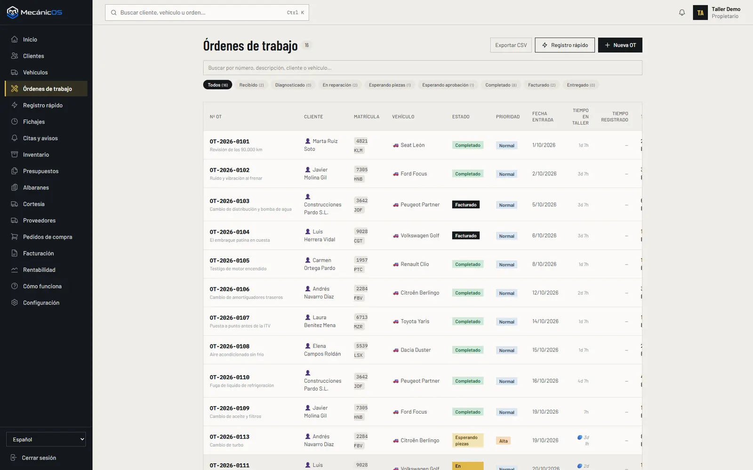The image size is (753, 470).
Task: Sort by Fecha Entrada column header
Action: [x=543, y=117]
